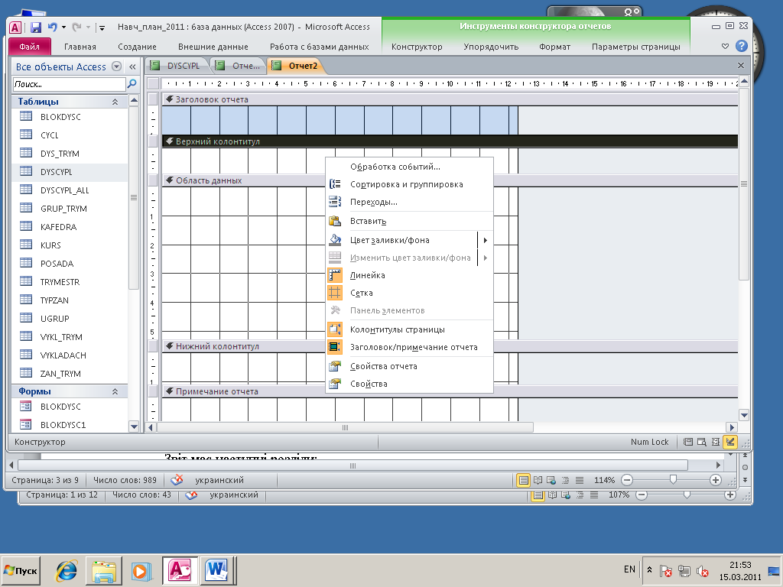Collapse the Таблицы group
783x587 pixels.
click(115, 102)
